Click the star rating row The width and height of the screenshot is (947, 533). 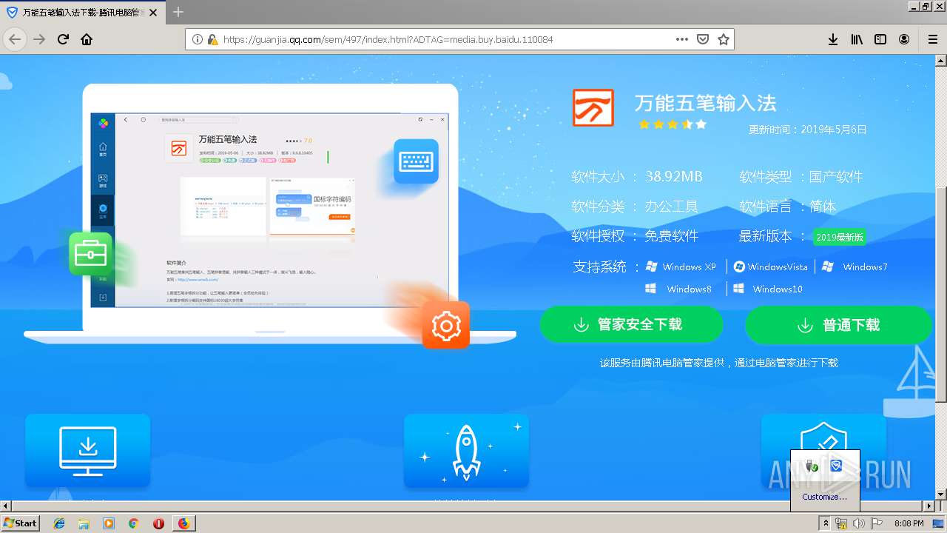673,124
